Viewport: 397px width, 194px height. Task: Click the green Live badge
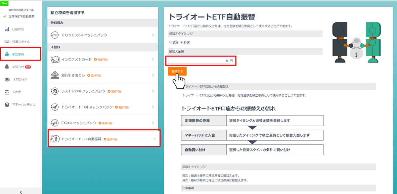5,3
